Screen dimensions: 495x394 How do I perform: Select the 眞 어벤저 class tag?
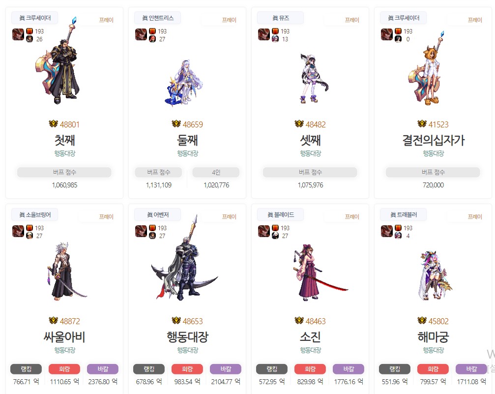157,215
